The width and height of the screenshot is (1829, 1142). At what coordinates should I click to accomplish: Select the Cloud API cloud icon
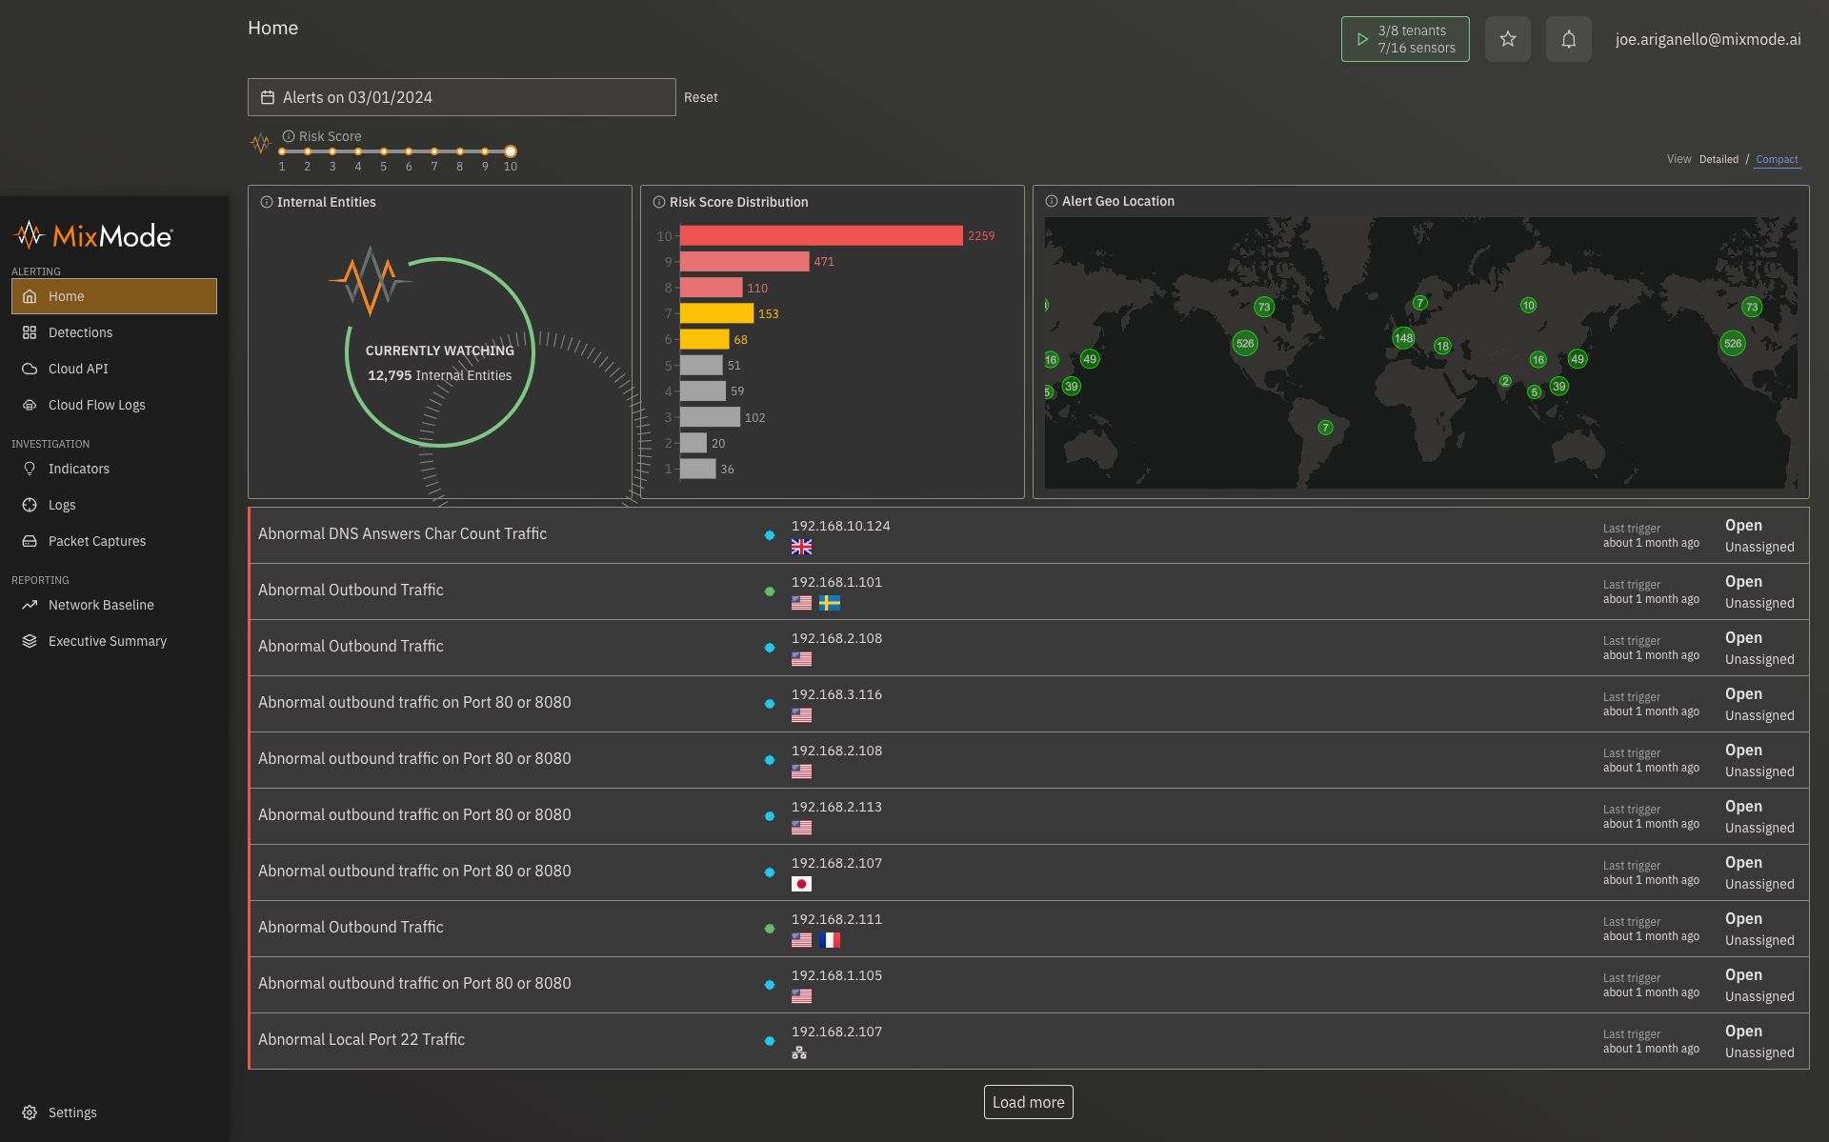click(30, 369)
